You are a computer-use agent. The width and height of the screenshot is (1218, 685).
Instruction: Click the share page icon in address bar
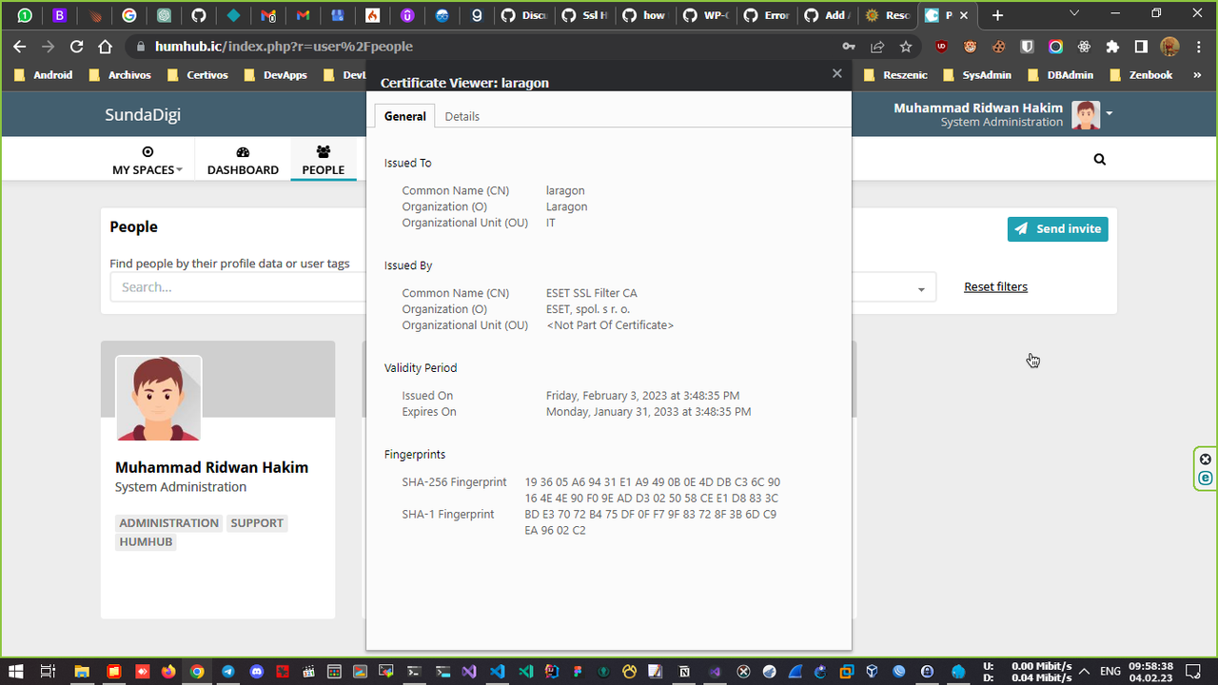coord(877,47)
